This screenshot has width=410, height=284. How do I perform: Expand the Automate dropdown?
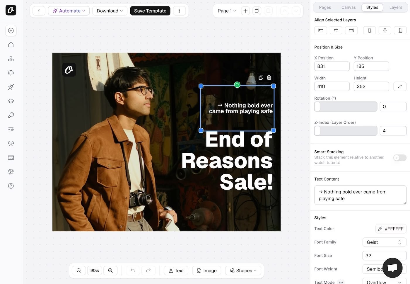[x=69, y=11]
